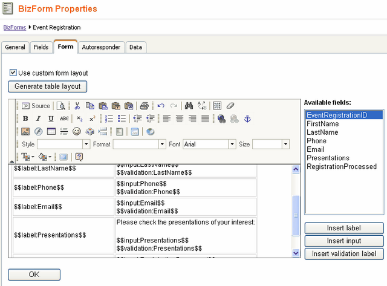Image resolution: width=387 pixels, height=286 pixels.
Task: Switch to the General tab
Action: click(15, 47)
